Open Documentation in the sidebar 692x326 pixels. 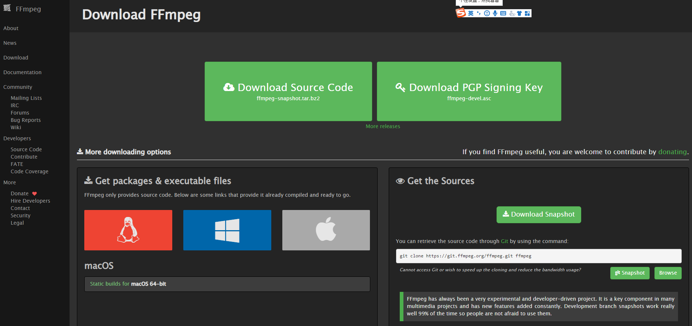coord(22,72)
